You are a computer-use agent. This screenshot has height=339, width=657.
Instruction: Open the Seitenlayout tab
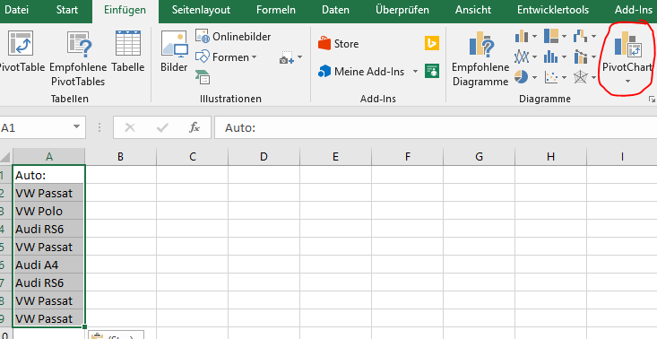201,10
